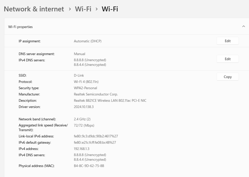Click the bold Wi-Fi page title
The image size is (249, 177).
(110, 9)
